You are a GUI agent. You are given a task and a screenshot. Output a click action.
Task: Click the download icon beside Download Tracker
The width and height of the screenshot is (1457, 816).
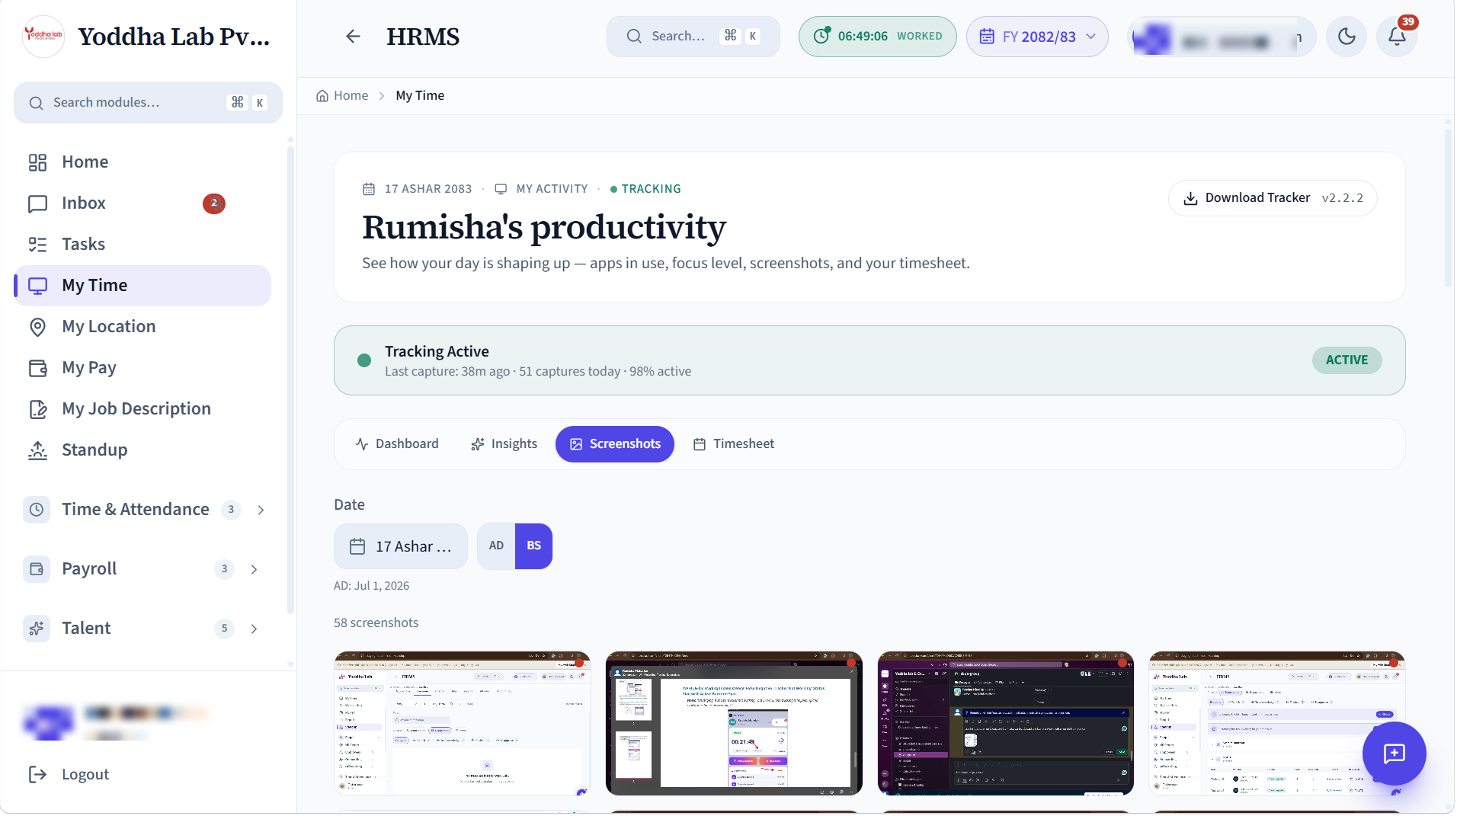1190,198
